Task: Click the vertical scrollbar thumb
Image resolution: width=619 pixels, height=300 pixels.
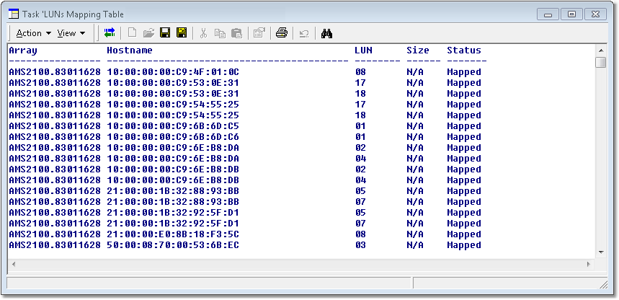Action: tap(600, 63)
